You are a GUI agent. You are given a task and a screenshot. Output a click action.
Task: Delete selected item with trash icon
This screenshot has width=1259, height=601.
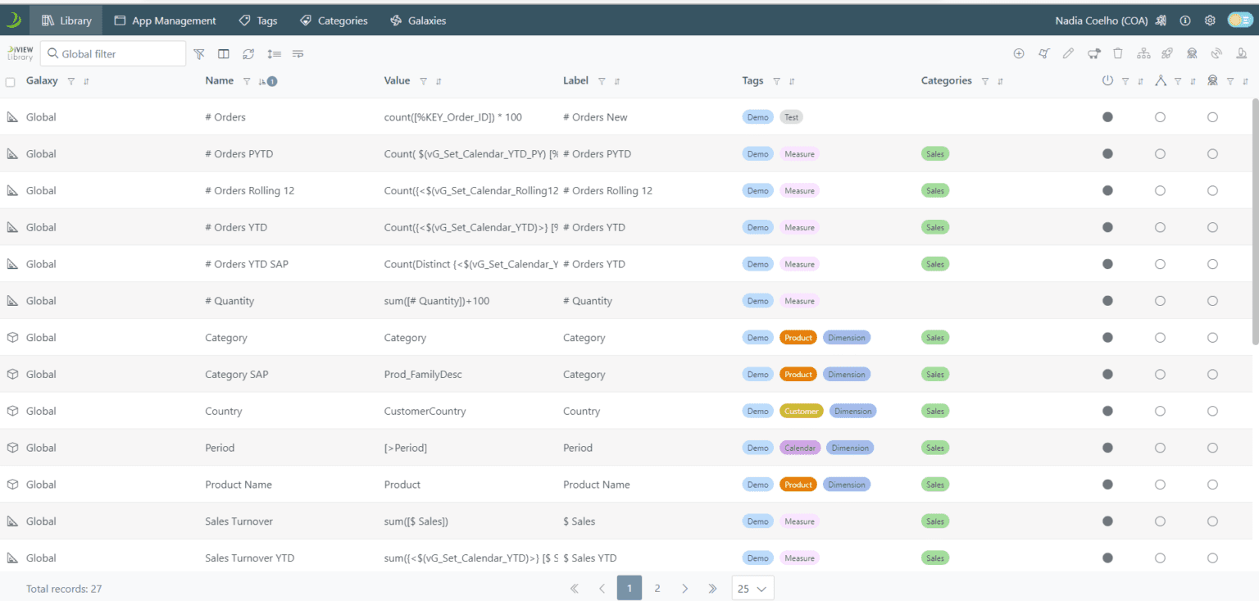click(x=1118, y=54)
